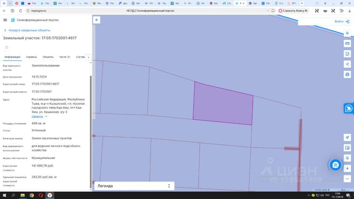Click the 283,95 руб./кв. м value
The width and height of the screenshot is (354, 199).
pyautogui.click(x=44, y=177)
